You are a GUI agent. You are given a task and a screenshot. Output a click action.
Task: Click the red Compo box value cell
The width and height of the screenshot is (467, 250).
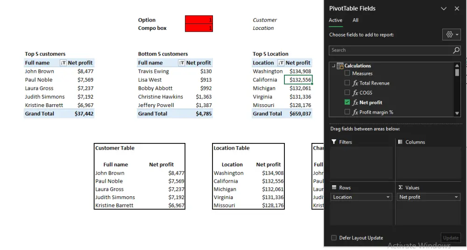pos(198,28)
